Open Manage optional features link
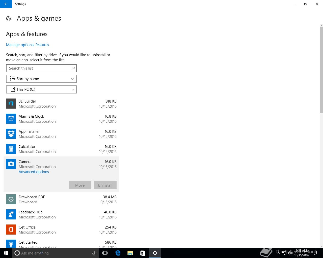 [28, 45]
